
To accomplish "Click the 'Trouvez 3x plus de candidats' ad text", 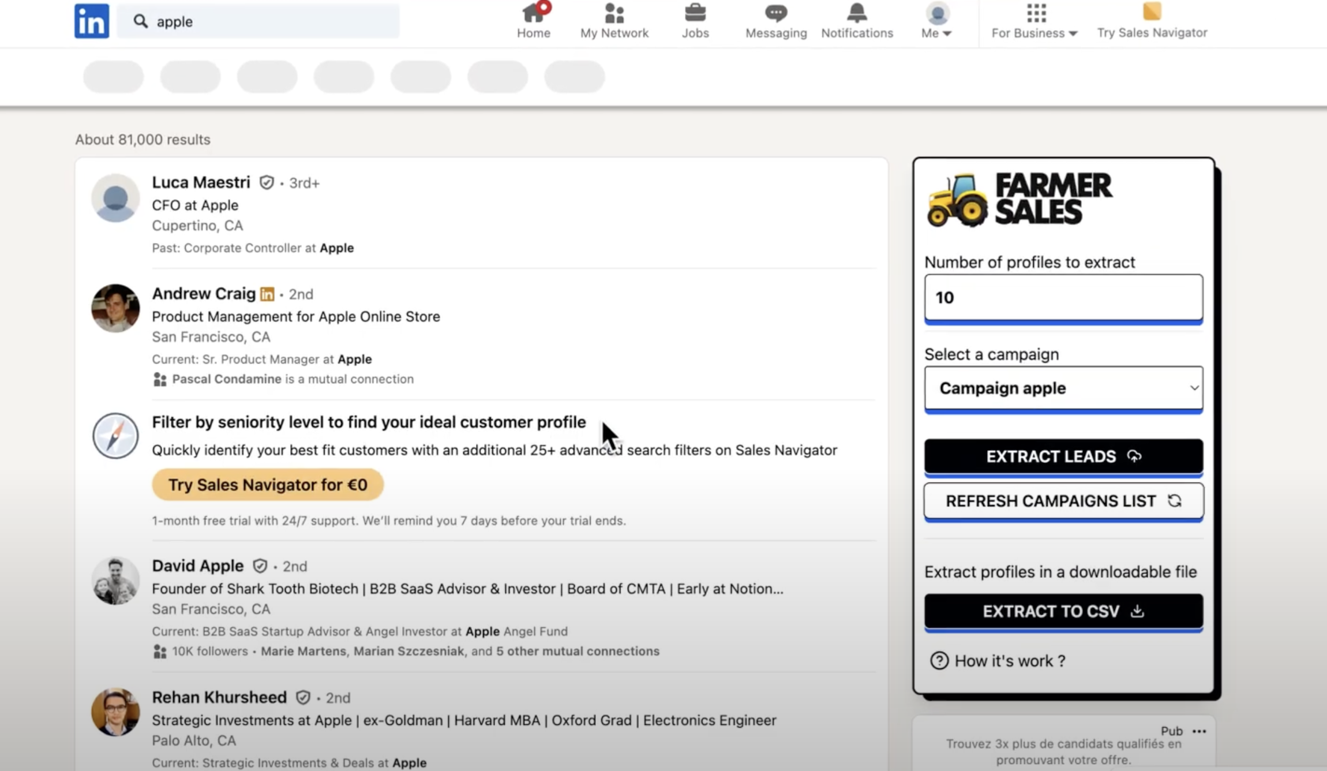I will point(1063,752).
